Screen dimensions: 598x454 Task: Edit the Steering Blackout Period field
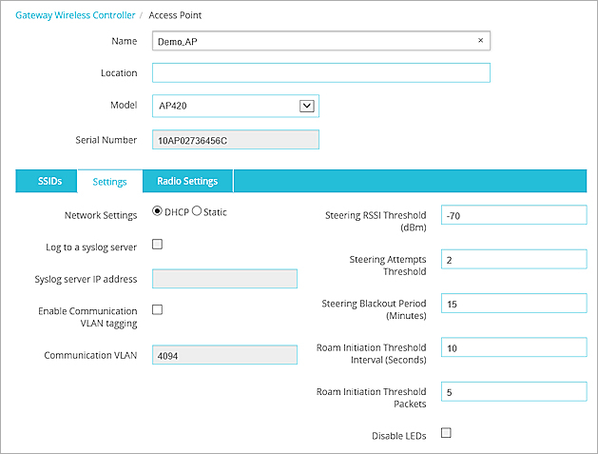513,304
